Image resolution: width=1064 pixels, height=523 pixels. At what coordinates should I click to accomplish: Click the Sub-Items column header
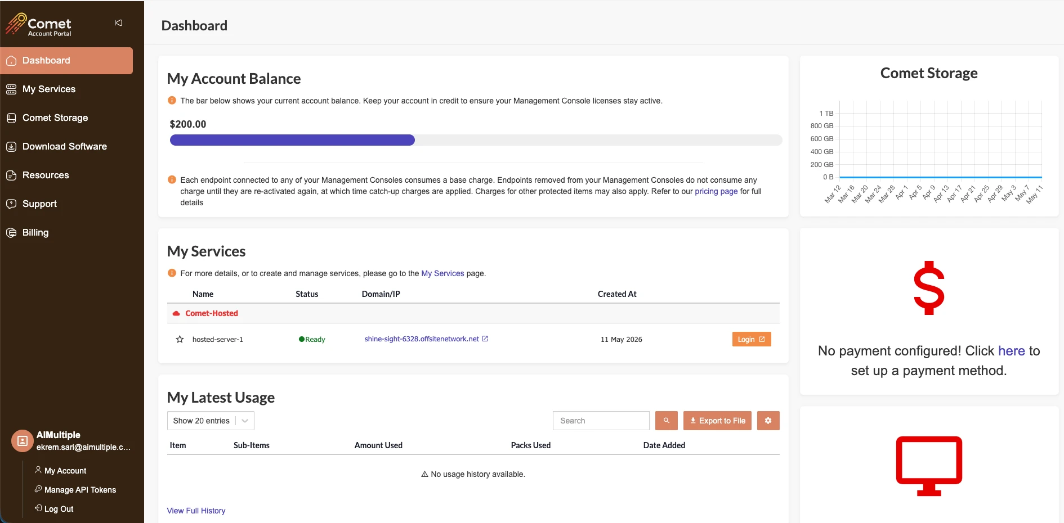(252, 445)
